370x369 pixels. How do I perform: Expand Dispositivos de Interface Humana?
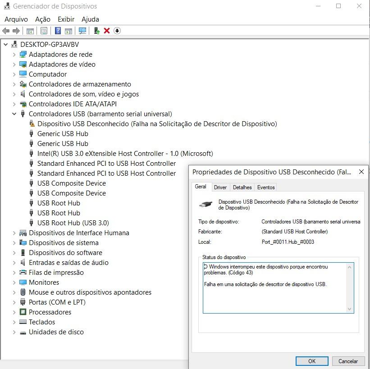pos(14,233)
